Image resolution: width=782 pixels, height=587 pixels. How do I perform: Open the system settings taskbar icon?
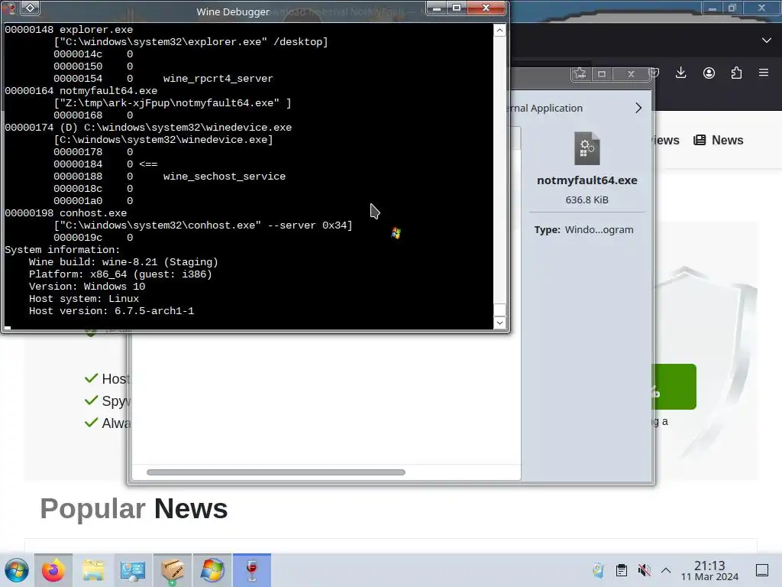(x=133, y=570)
